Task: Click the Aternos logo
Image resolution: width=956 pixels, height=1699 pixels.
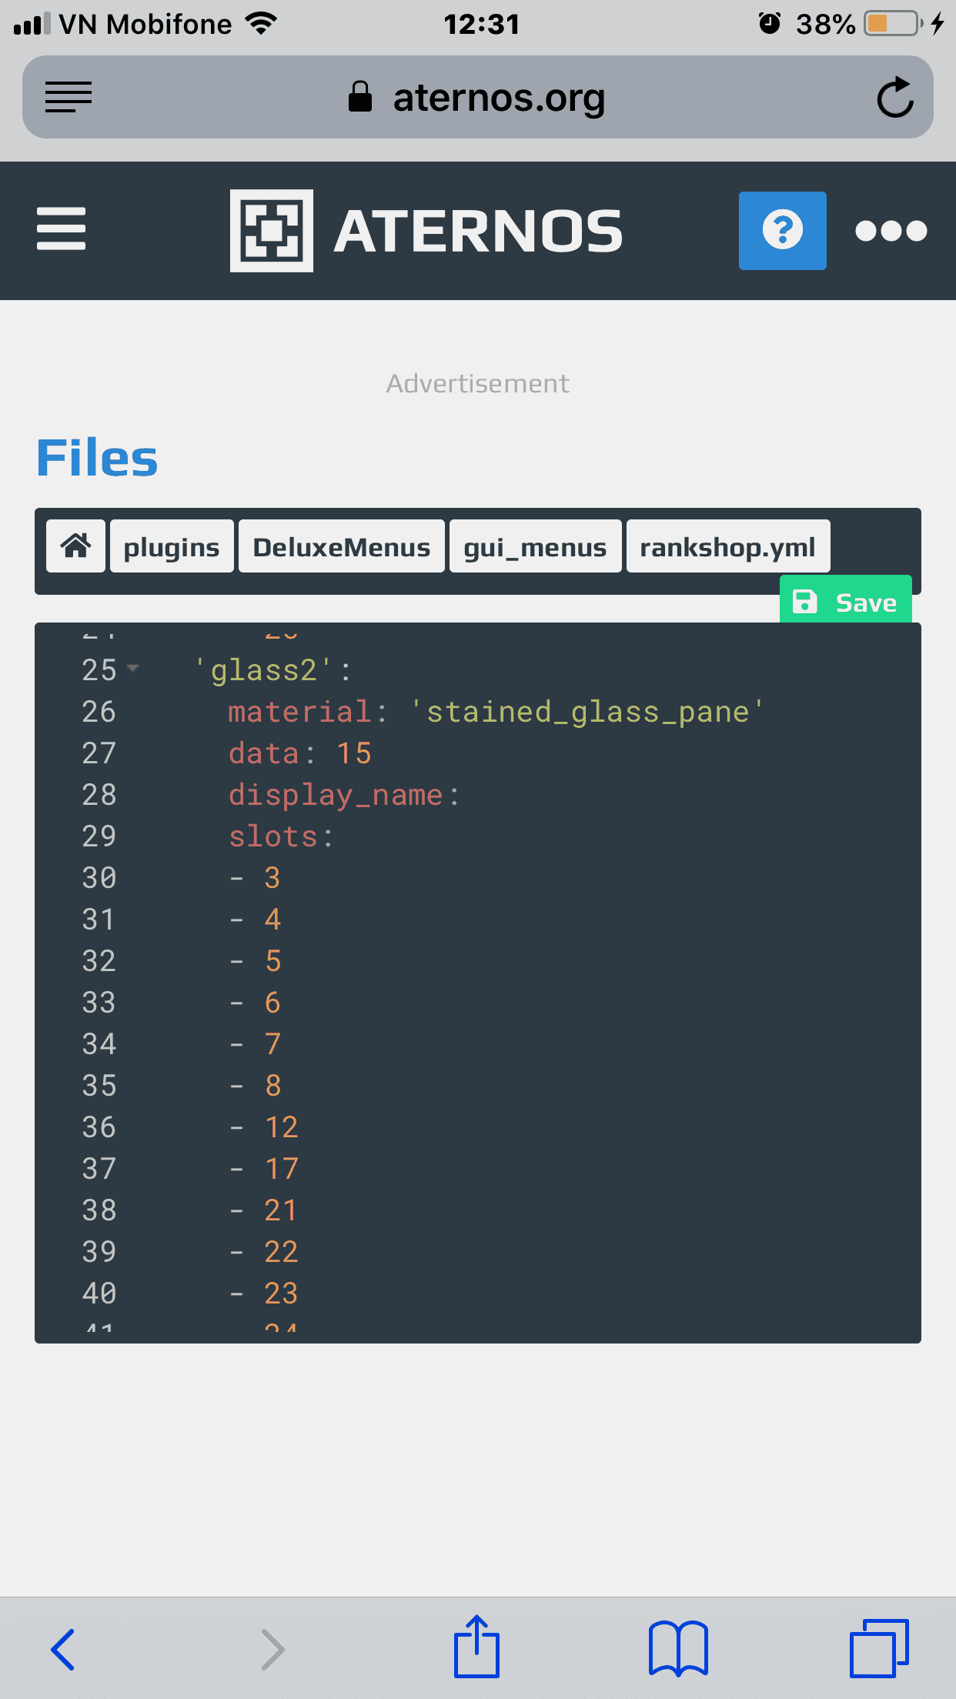Action: tap(426, 231)
